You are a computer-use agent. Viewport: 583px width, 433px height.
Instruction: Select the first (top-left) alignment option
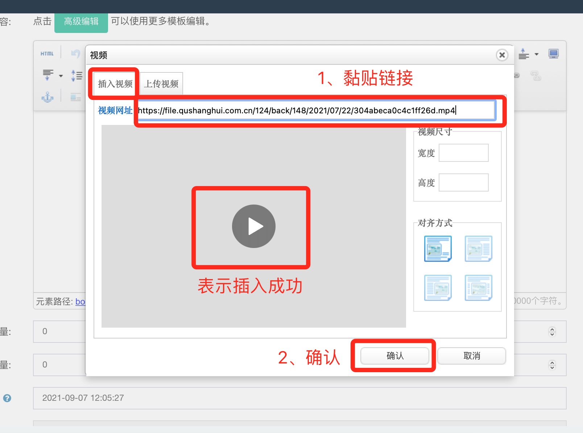point(438,249)
